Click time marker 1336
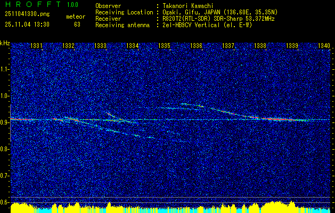Image resolution: width=335 pixels, height=213 pixels. [196, 46]
